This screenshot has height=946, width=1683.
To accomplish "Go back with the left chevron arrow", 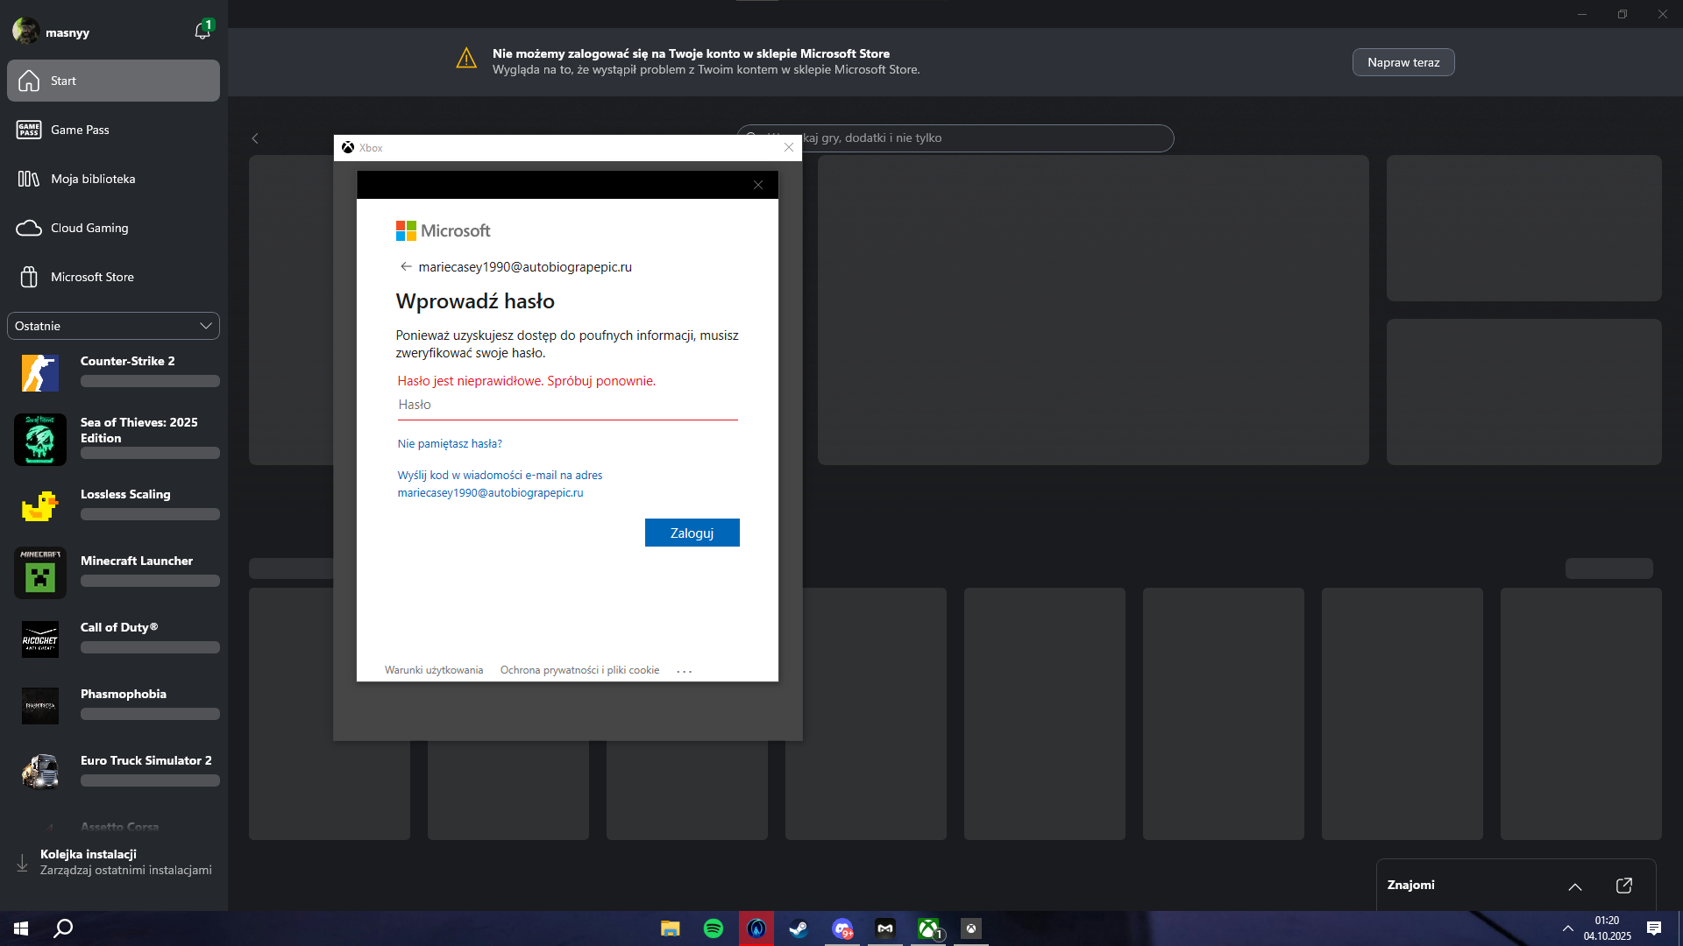I will point(255,138).
